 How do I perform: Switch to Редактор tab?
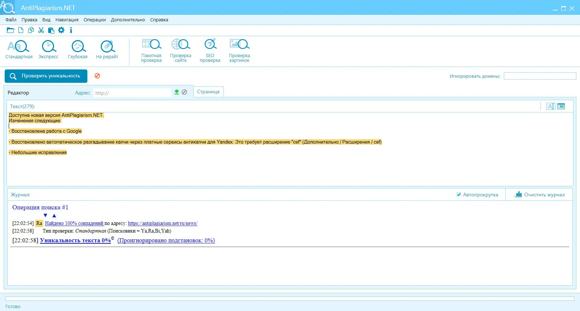(x=18, y=93)
